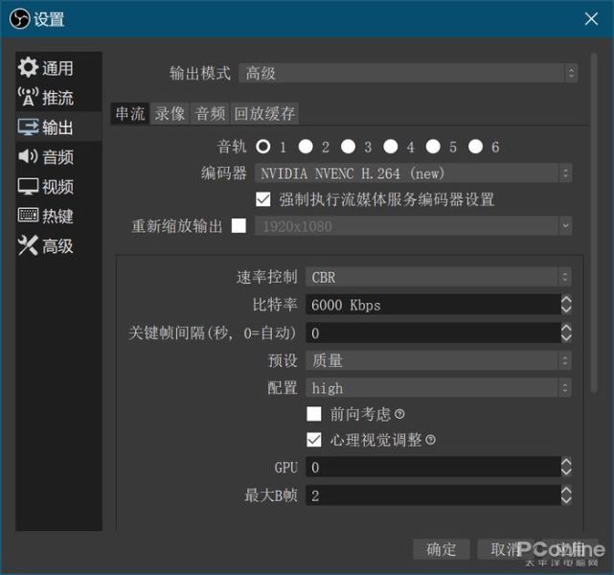Image resolution: width=614 pixels, height=575 pixels.
Task: Select audio track 5 radio button
Action: (x=433, y=147)
